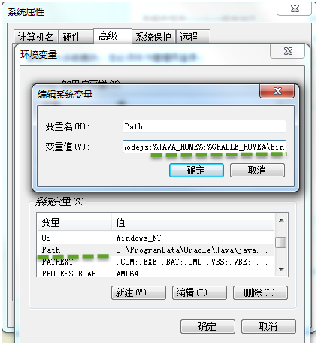Screen dimensions: 318x345
Task: Click the 变量名 field containing Path
Action: click(204, 126)
